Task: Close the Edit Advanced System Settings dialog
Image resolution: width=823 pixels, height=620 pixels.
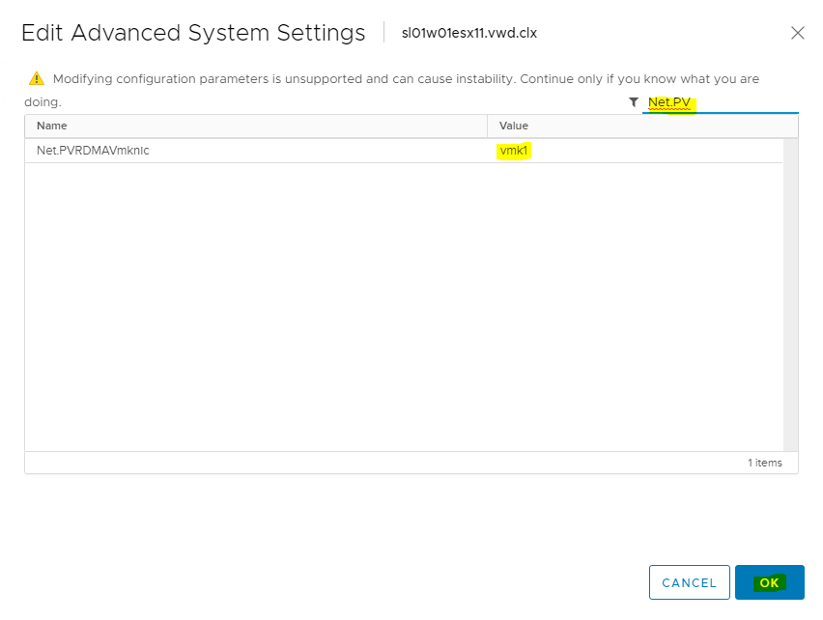Action: (797, 33)
